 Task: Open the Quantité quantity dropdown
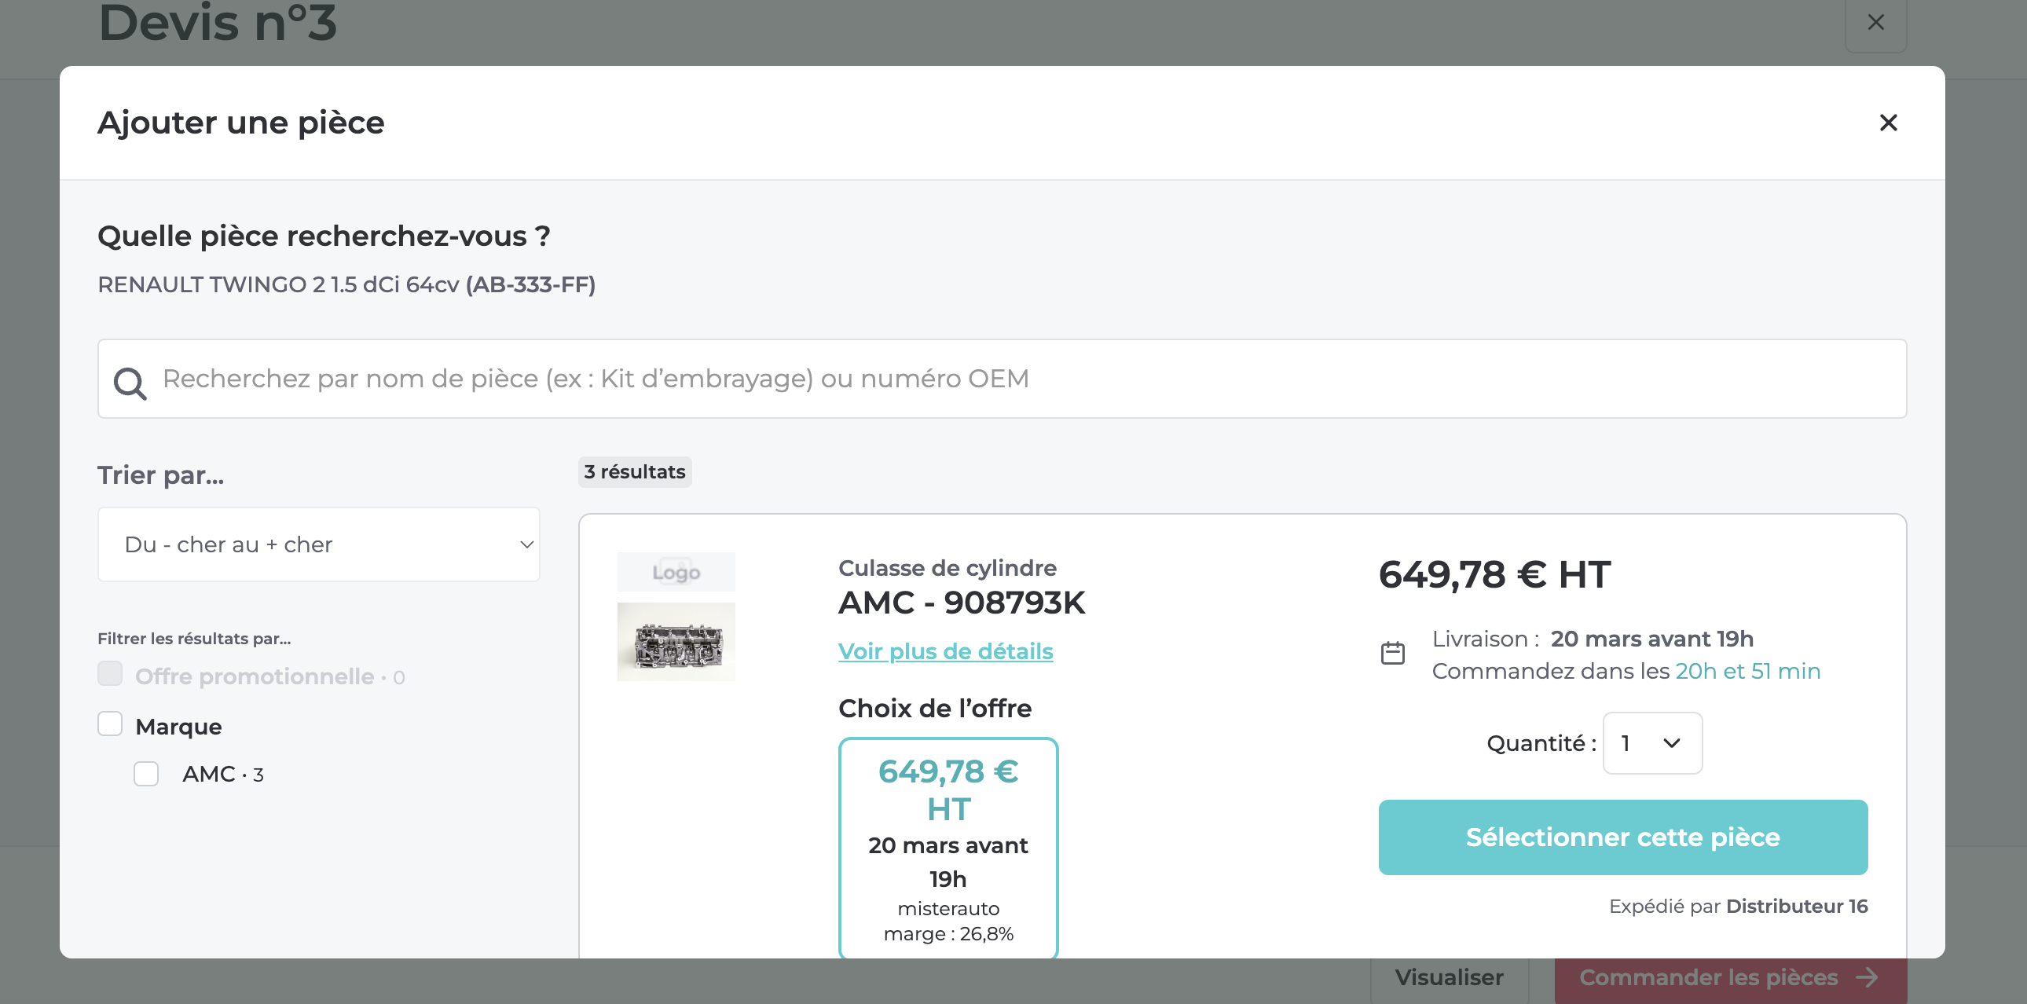[x=1651, y=742]
